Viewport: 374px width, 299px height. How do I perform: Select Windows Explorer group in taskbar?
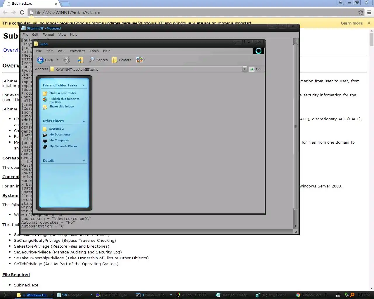pos(34,295)
